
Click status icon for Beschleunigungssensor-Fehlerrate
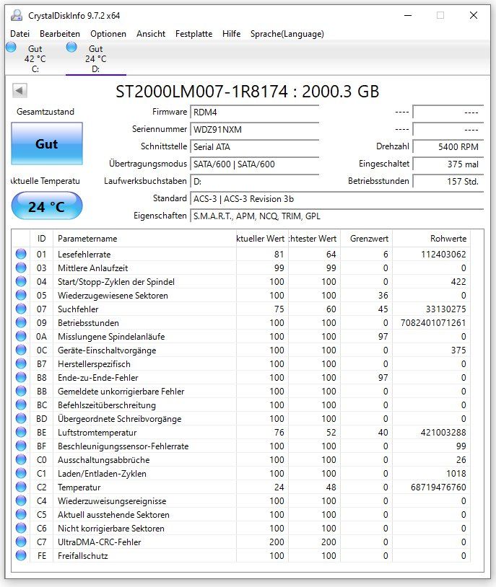(21, 446)
